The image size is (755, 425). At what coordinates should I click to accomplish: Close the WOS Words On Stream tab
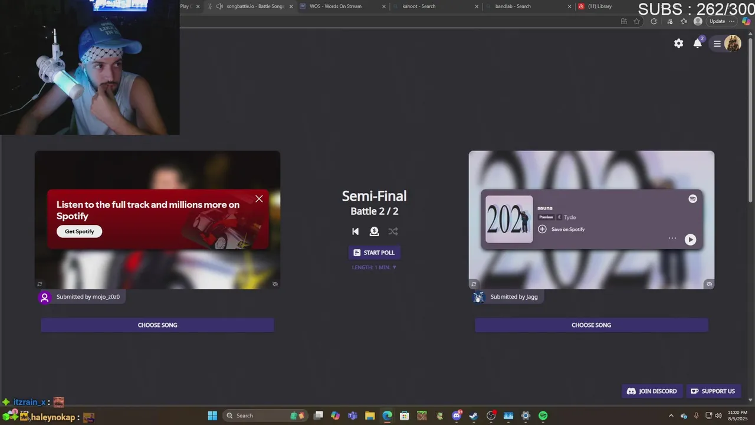pos(384,6)
